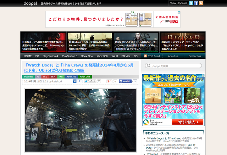Click the blue Xbox 360 category tag
The image size is (227, 155).
click(x=71, y=77)
